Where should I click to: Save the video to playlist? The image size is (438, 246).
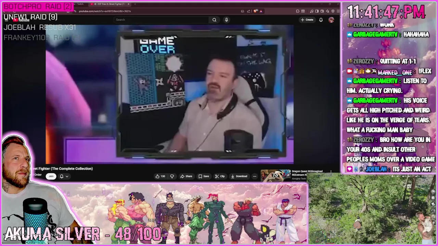pyautogui.click(x=204, y=176)
